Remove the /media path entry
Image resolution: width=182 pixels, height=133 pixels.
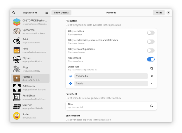tap(152, 84)
